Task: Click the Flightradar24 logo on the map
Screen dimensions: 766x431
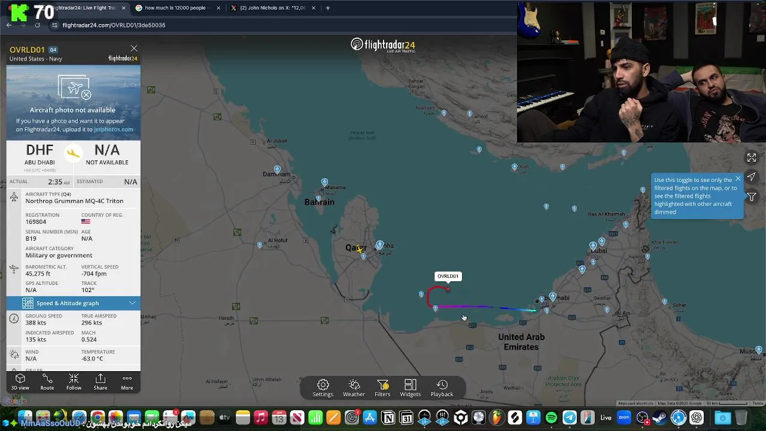Action: [383, 45]
